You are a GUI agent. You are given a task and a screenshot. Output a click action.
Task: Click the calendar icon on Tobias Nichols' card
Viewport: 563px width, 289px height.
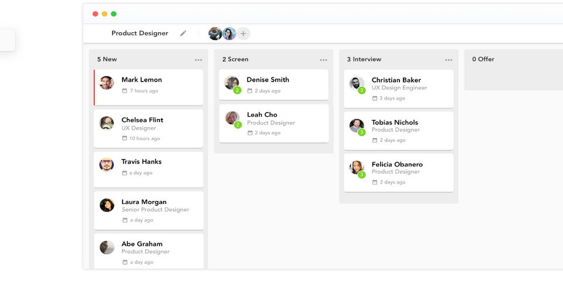point(375,140)
